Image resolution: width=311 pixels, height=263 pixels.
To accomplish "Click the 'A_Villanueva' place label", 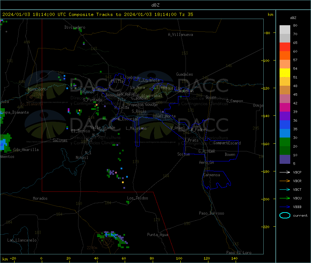I will 180,35.
